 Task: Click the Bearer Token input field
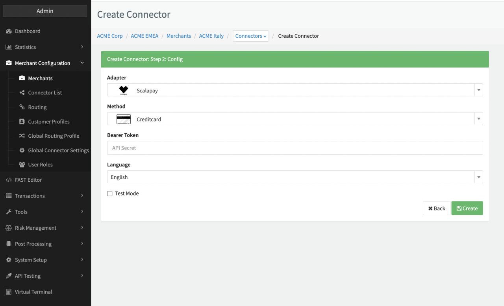[x=295, y=148]
